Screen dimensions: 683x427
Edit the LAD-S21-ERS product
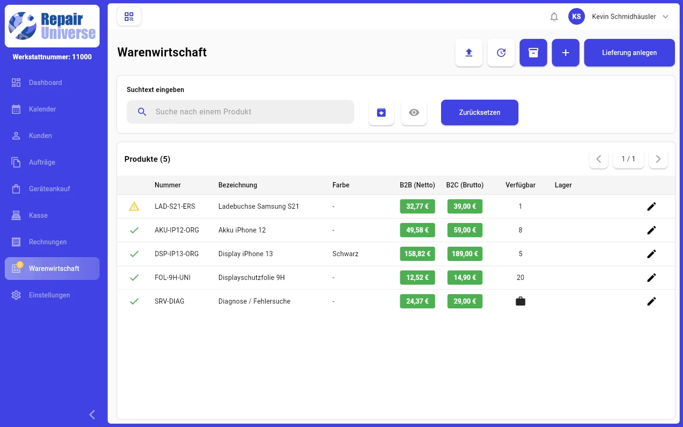tap(652, 206)
